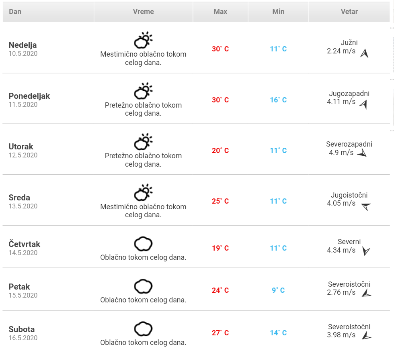Click the Sreda day label
394x351 pixels.
coord(19,198)
